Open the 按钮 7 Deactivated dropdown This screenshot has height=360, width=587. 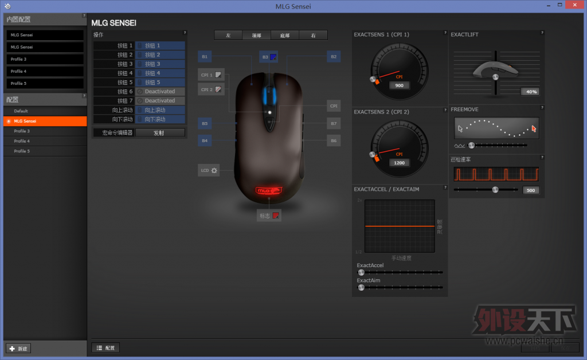(x=161, y=101)
